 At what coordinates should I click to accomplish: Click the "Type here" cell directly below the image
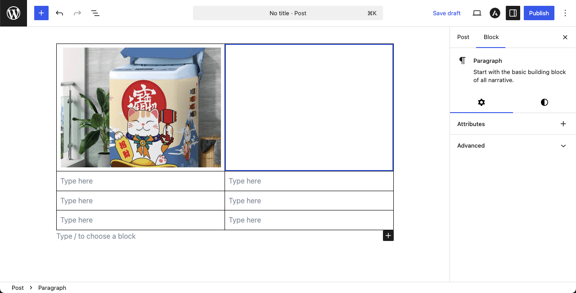coord(140,181)
